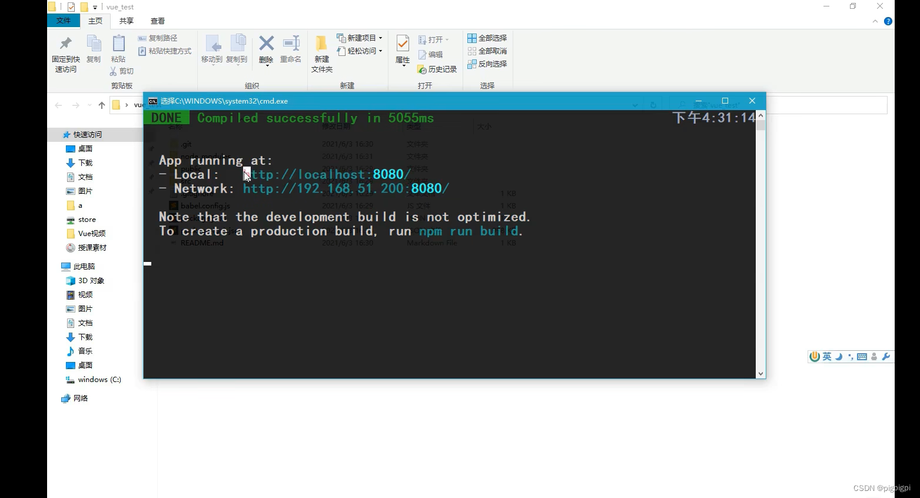This screenshot has height=498, width=920.
Task: Click Copy path (复制路径)
Action: click(x=157, y=38)
